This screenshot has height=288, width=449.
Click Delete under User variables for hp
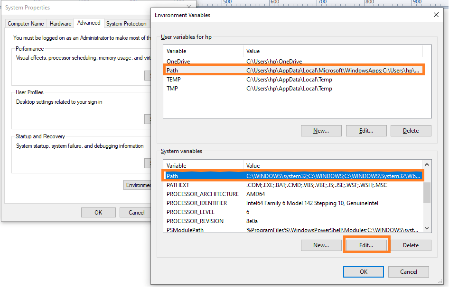411,131
